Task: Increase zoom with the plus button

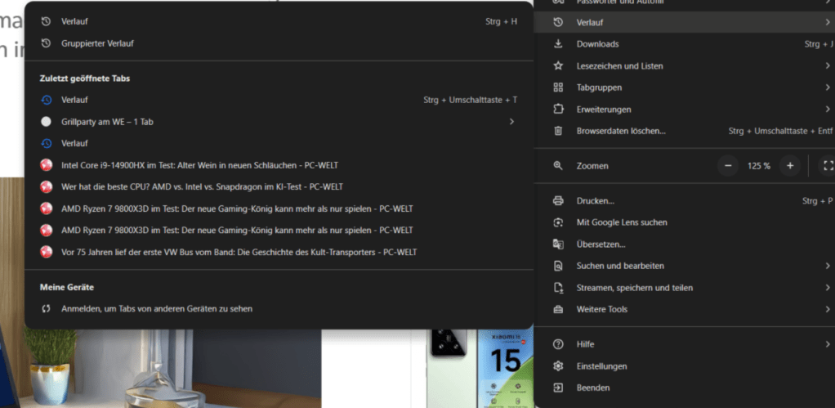Action: coord(790,166)
